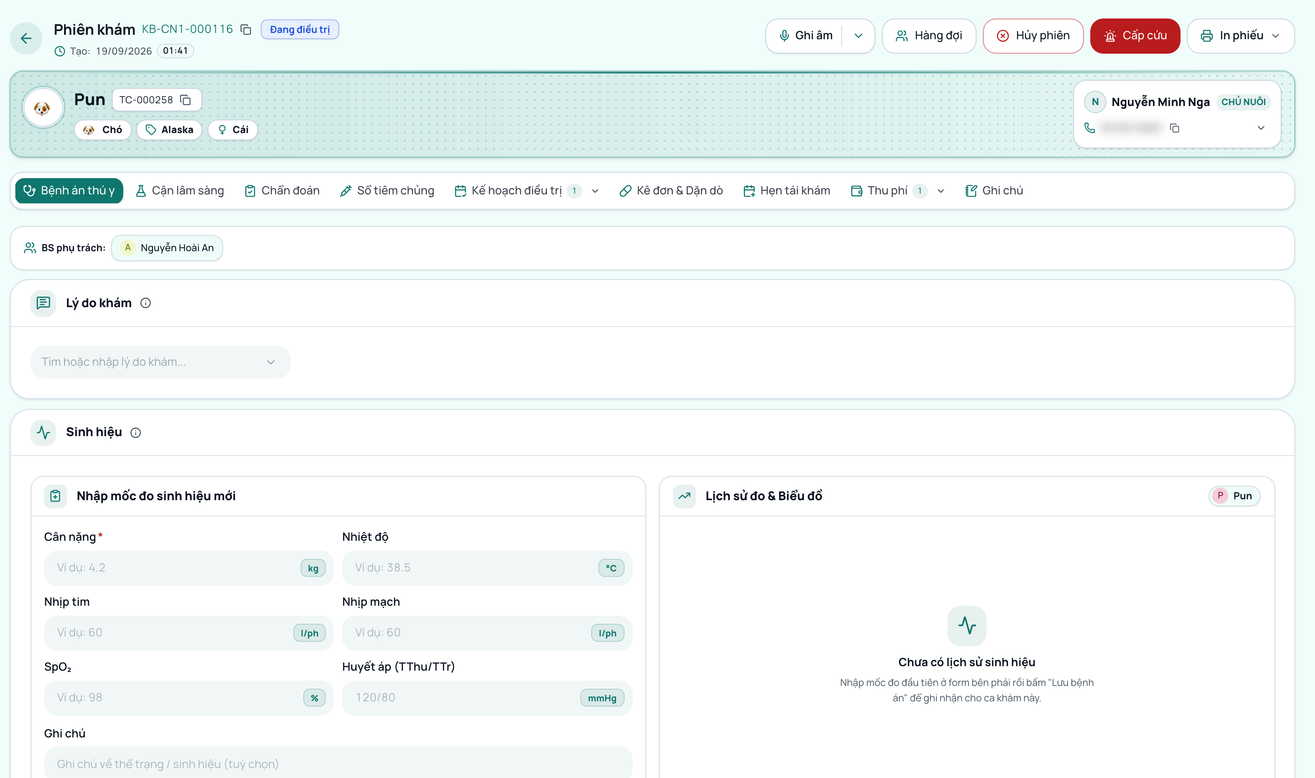
Task: Select doctor chip Nguyễn Hoài An
Action: [x=167, y=248]
